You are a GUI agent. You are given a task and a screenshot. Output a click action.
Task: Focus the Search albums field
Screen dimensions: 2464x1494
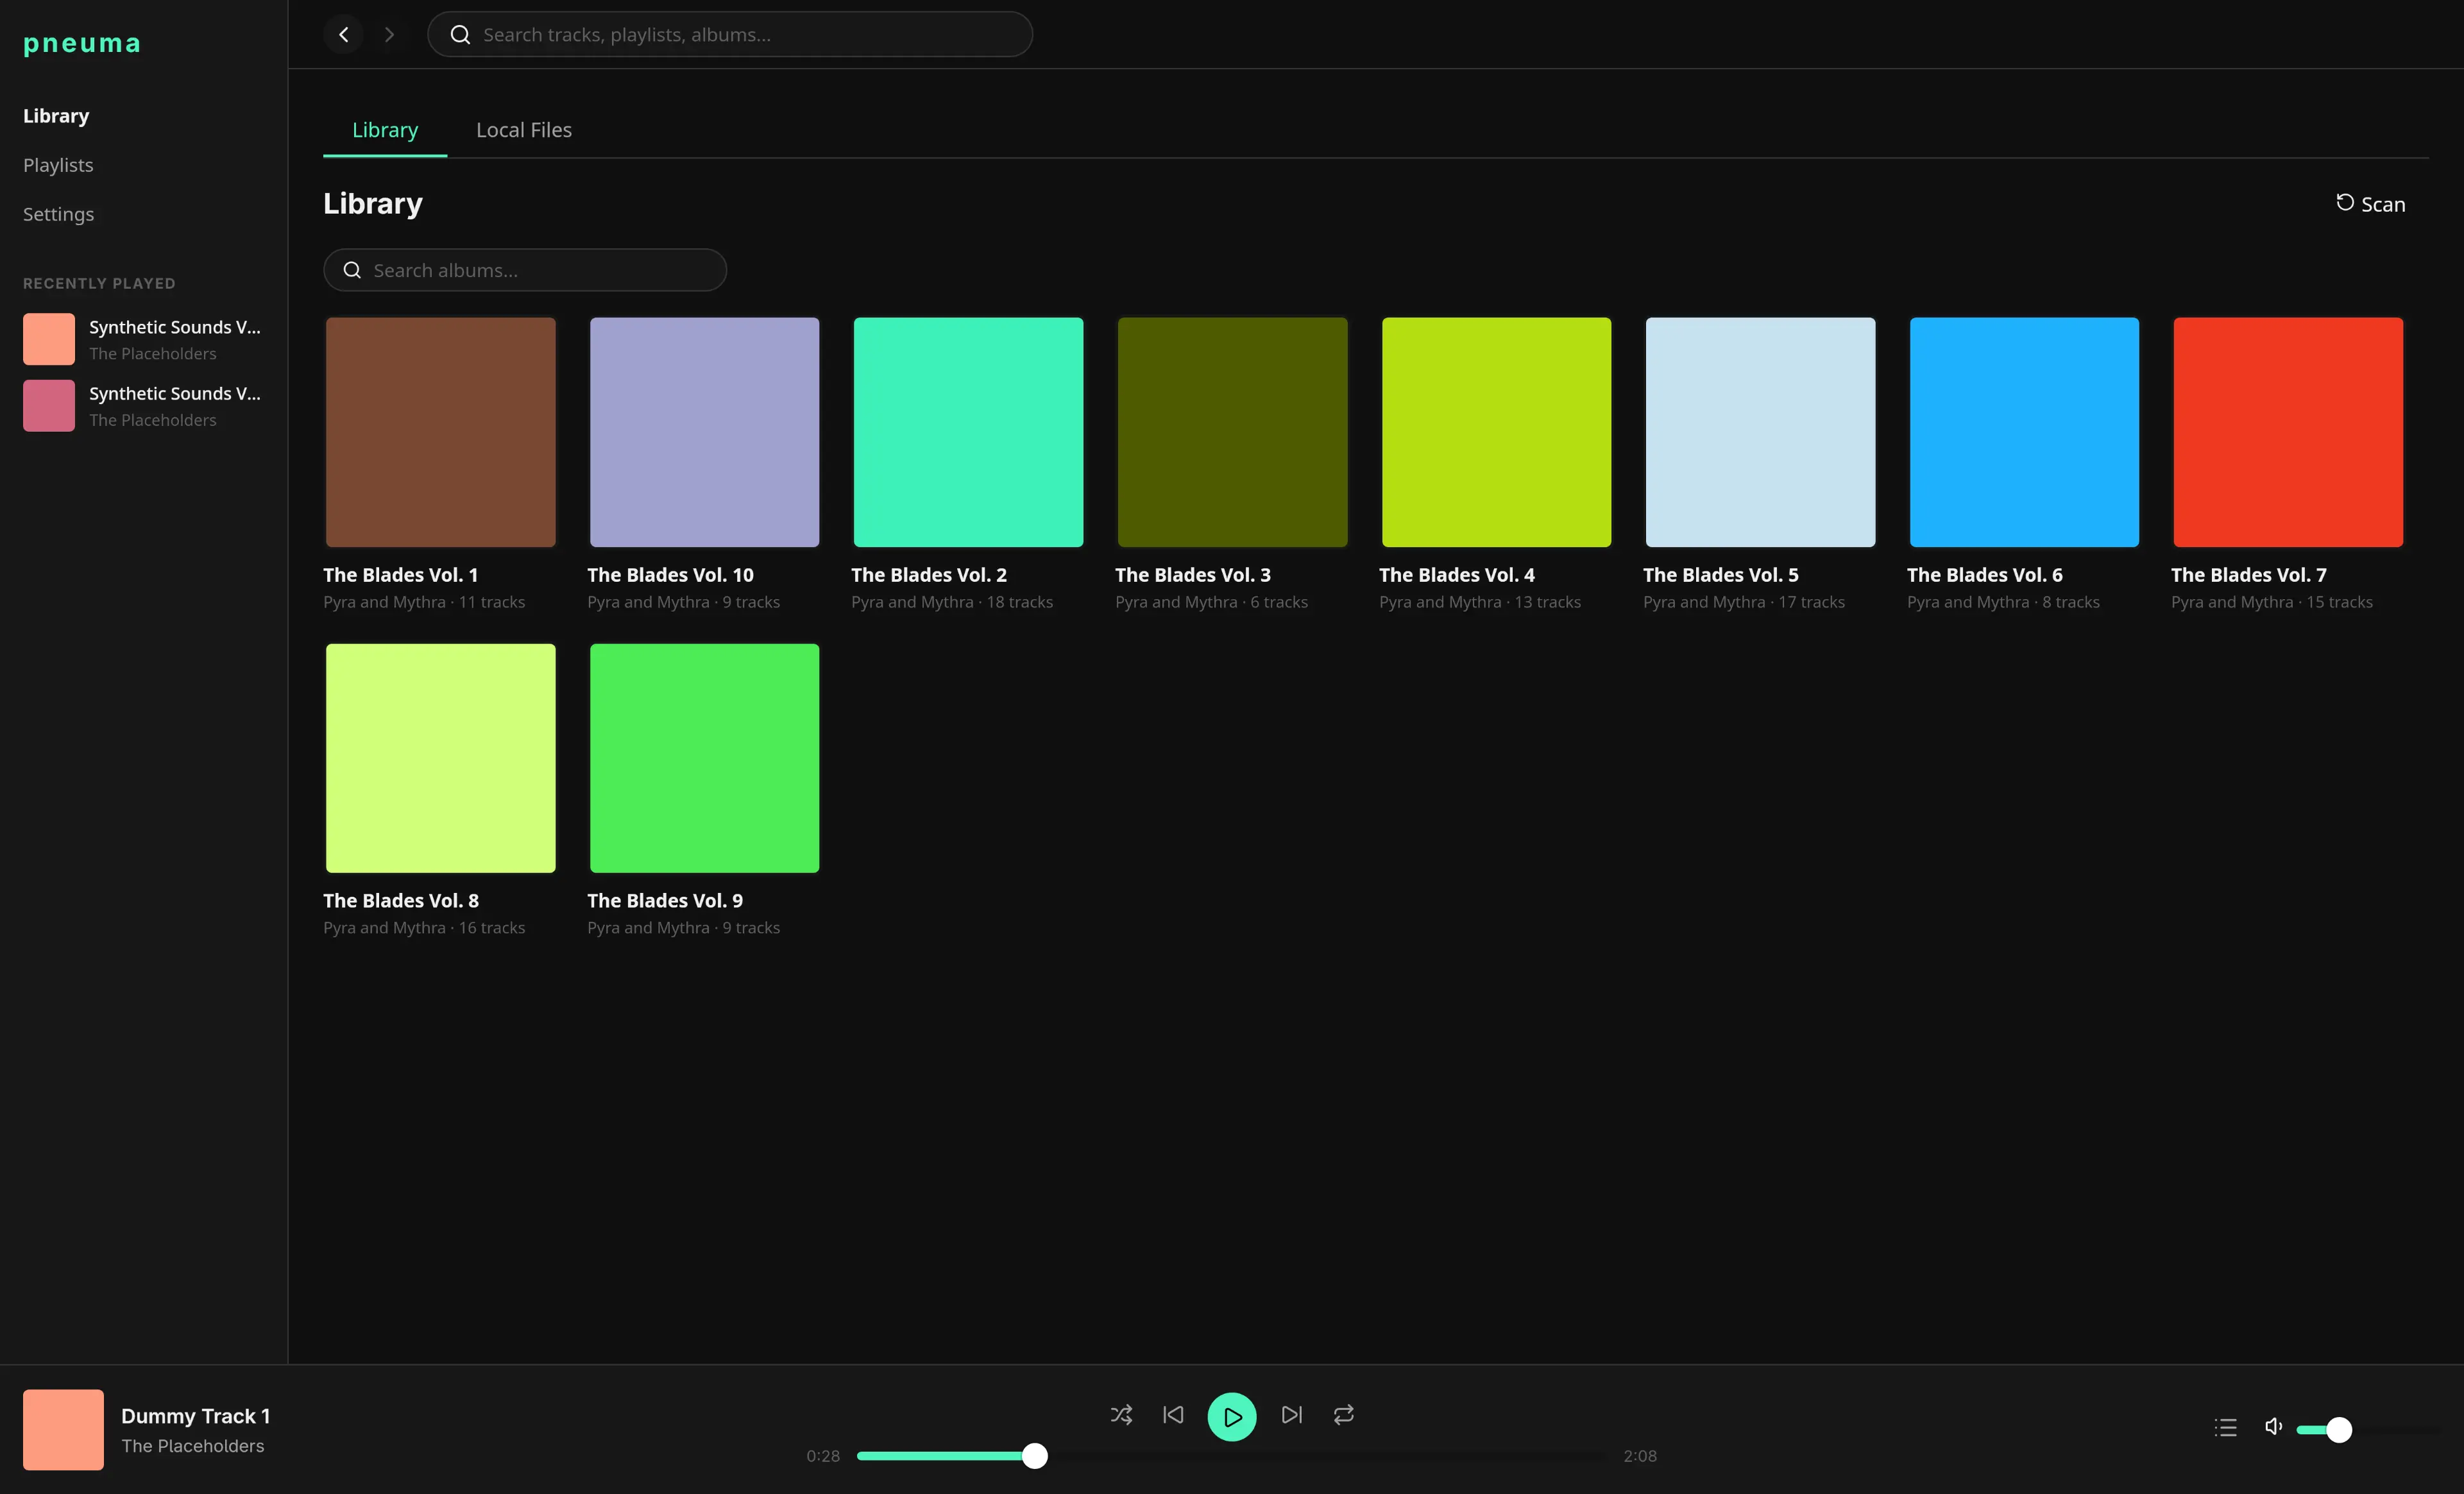point(525,270)
